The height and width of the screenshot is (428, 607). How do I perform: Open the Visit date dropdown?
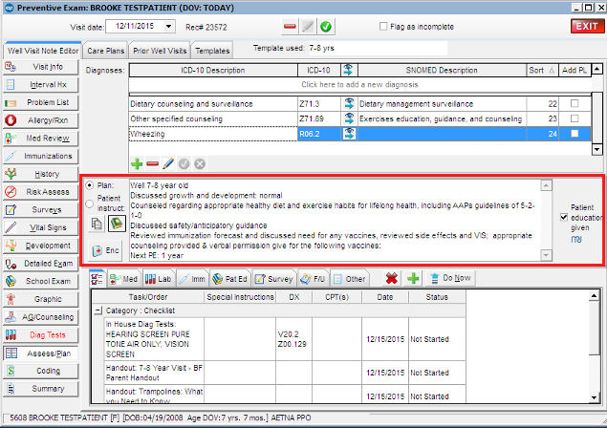coord(168,27)
